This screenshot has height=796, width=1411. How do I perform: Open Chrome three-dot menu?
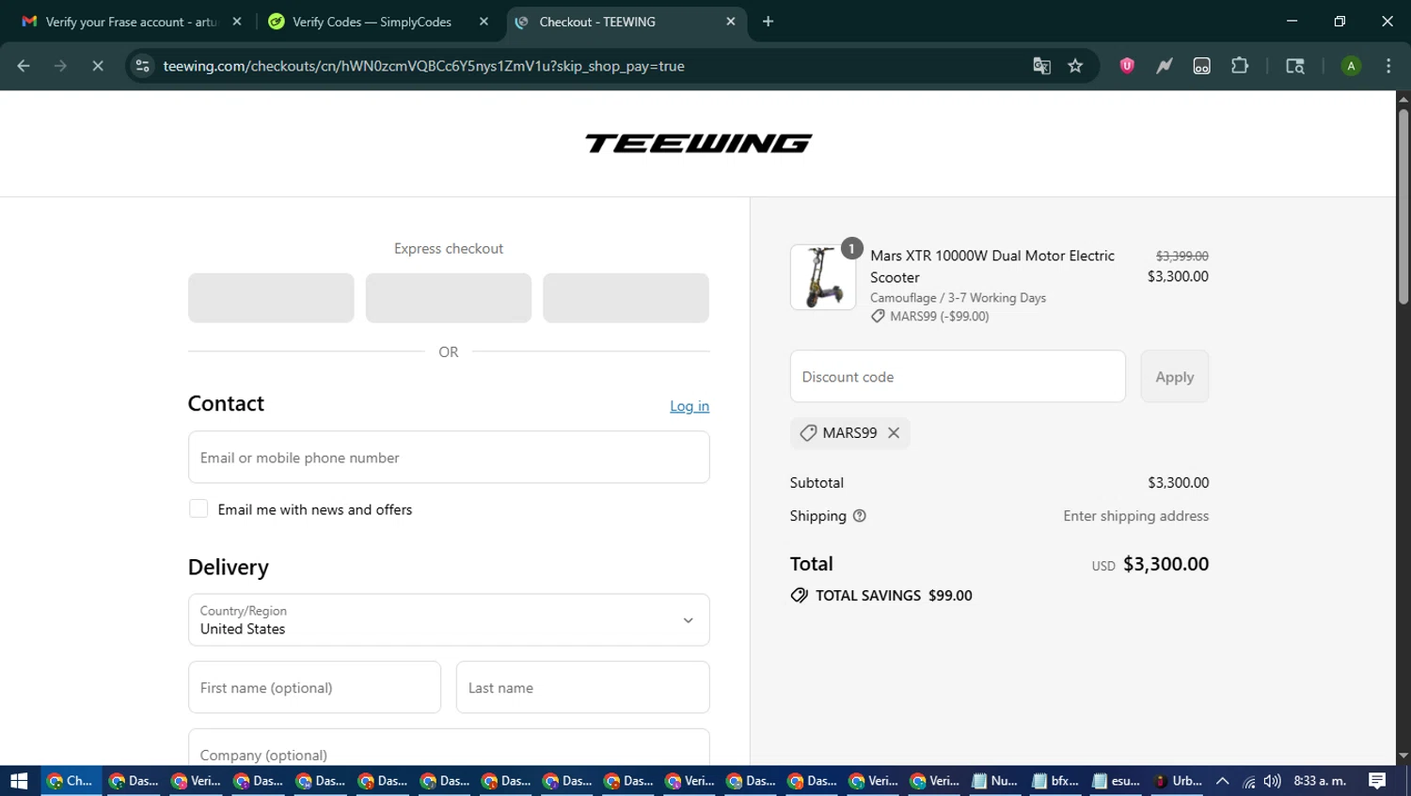(x=1388, y=66)
